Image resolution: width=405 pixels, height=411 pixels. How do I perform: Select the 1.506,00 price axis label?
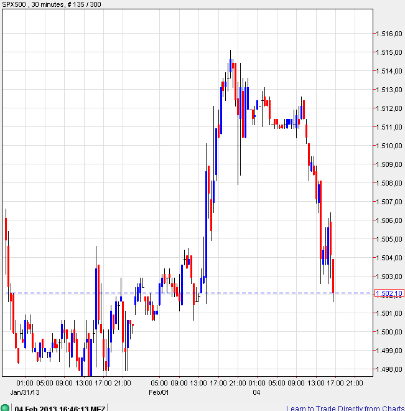point(389,220)
